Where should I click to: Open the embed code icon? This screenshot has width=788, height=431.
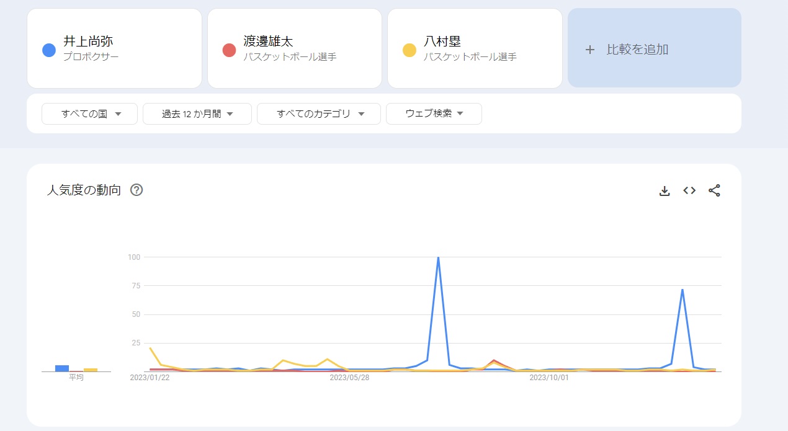click(689, 190)
